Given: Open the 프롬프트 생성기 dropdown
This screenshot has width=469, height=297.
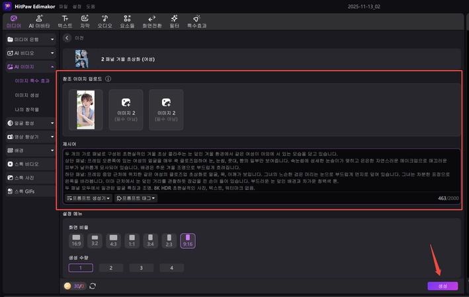Looking at the screenshot, I should pyautogui.click(x=88, y=198).
